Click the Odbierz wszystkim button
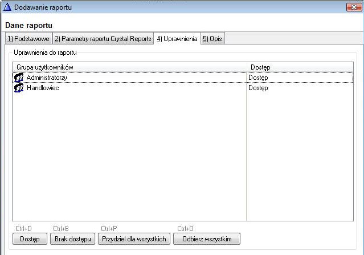Viewport: 364px width, 255px height. point(207,238)
